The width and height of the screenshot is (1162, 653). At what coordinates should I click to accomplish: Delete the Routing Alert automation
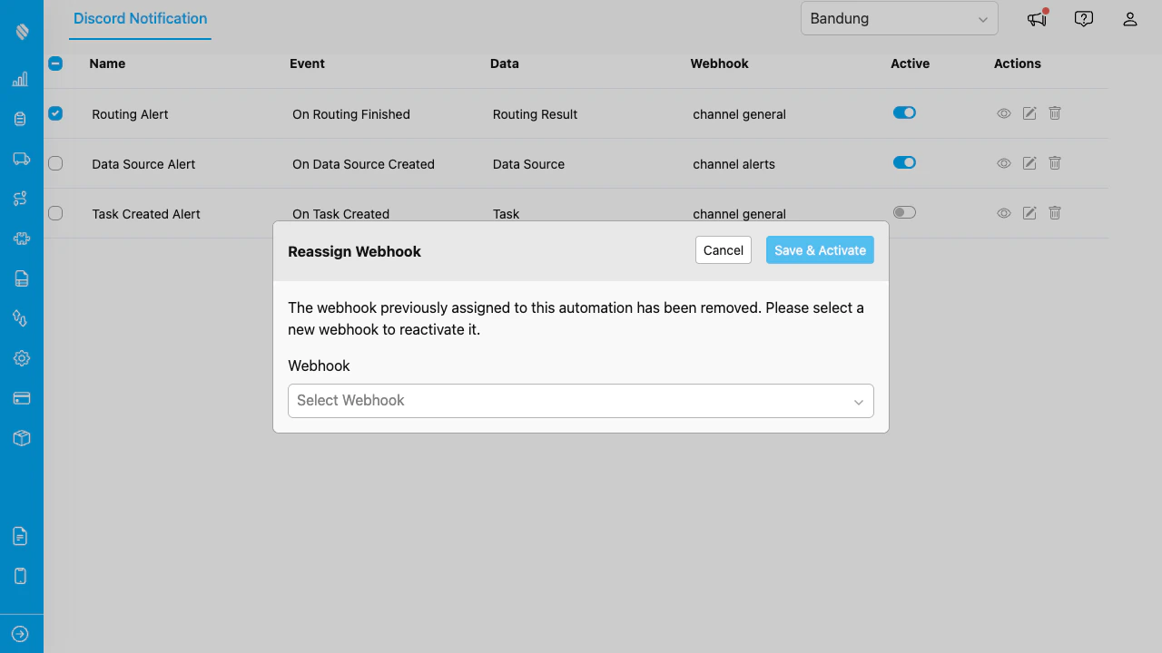click(1054, 113)
